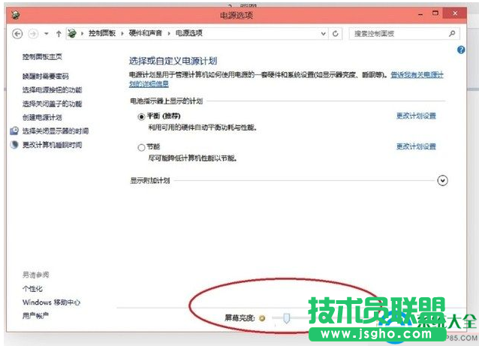Open the recent locations dropdown arrow
This screenshot has width=479, height=346.
[x=47, y=34]
